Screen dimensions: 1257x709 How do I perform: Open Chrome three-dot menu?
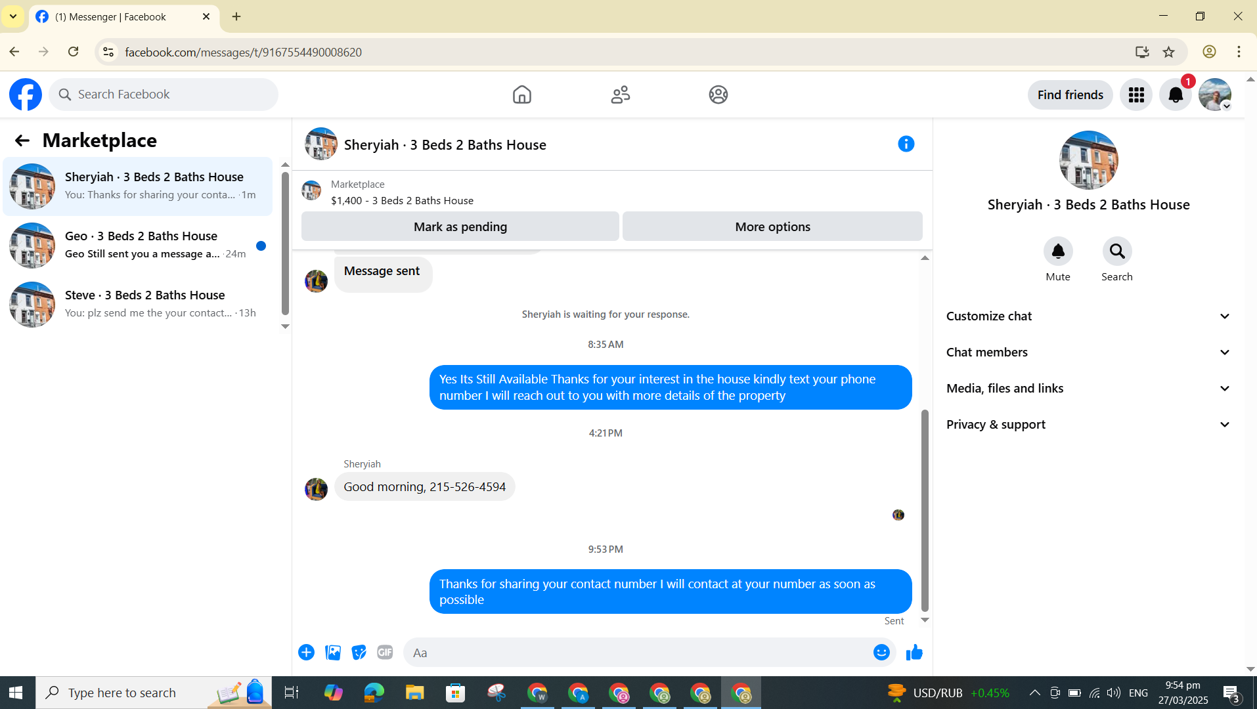pos(1239,52)
